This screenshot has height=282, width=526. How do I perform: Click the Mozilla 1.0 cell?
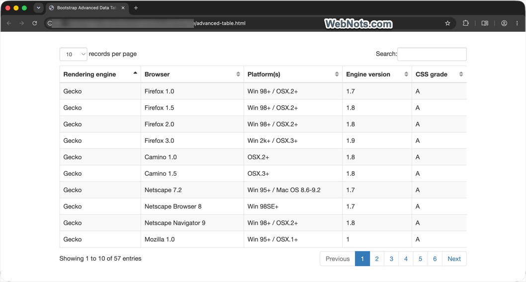[x=192, y=239]
